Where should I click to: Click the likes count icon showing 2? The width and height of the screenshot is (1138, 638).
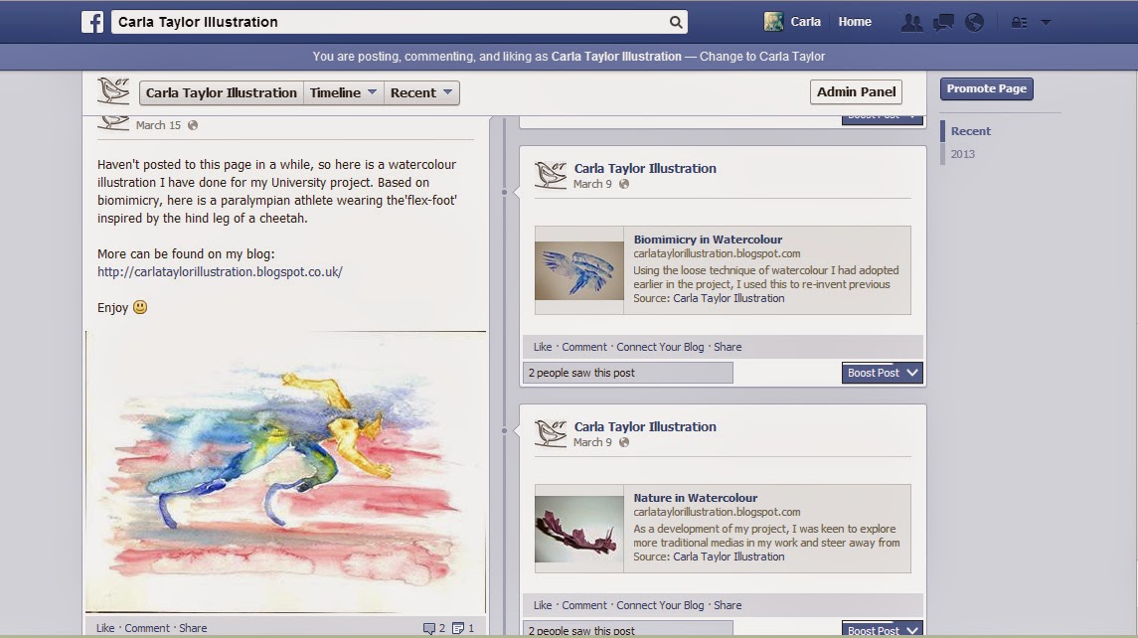(434, 628)
